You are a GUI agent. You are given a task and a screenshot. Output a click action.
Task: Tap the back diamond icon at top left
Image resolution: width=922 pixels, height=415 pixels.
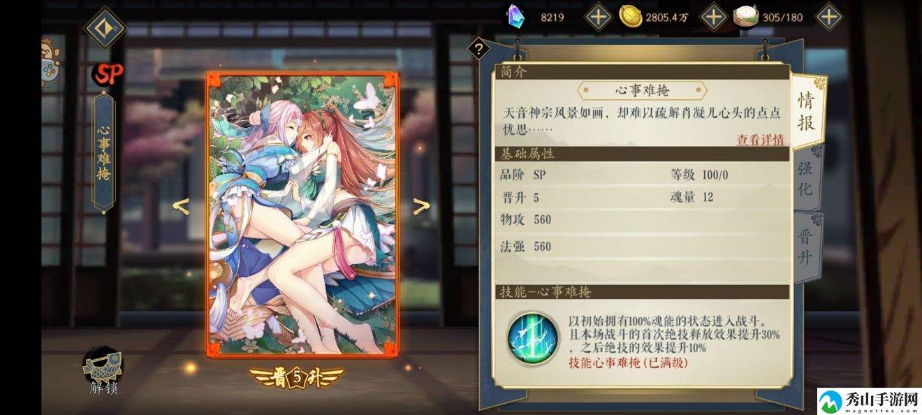tap(105, 29)
